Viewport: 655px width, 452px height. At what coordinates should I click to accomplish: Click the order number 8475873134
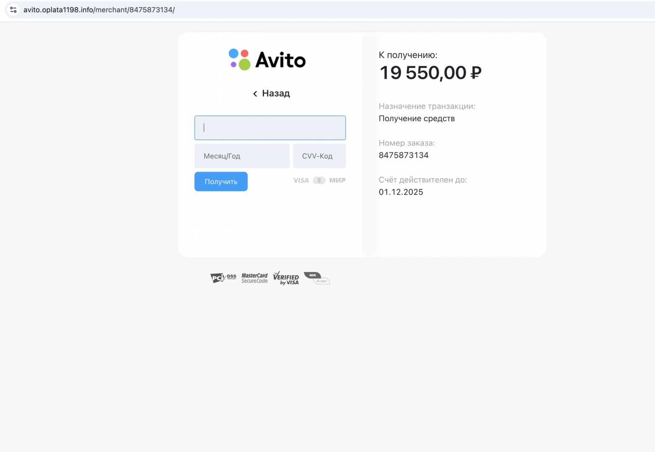tap(403, 155)
